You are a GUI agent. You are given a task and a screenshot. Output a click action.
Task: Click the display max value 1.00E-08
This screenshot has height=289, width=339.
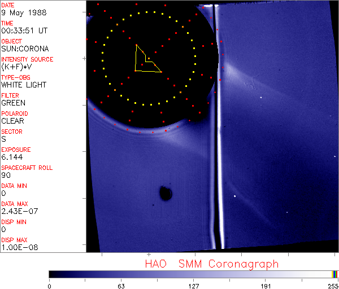click(x=18, y=247)
